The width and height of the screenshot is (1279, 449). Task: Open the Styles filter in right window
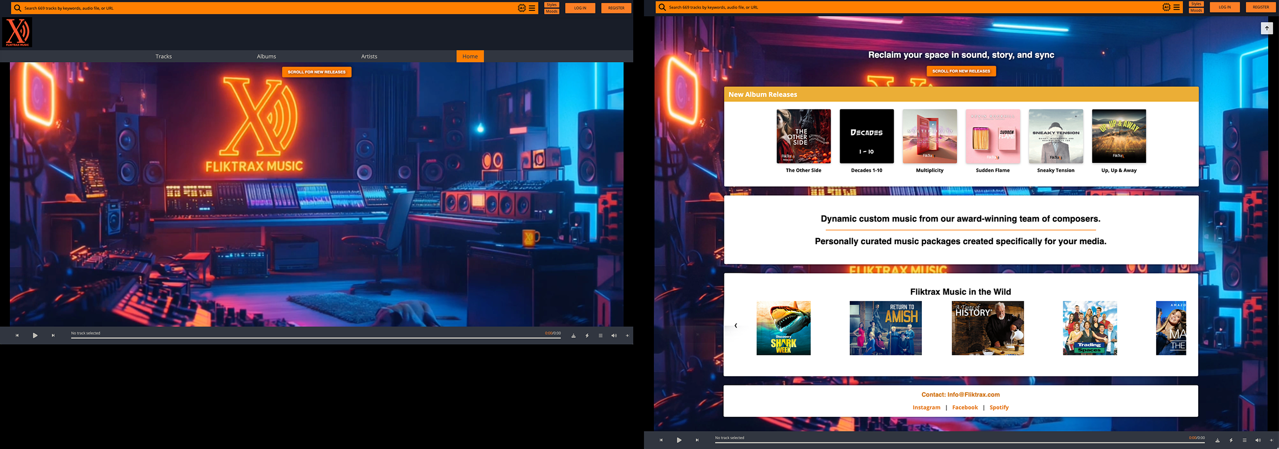click(x=1196, y=4)
